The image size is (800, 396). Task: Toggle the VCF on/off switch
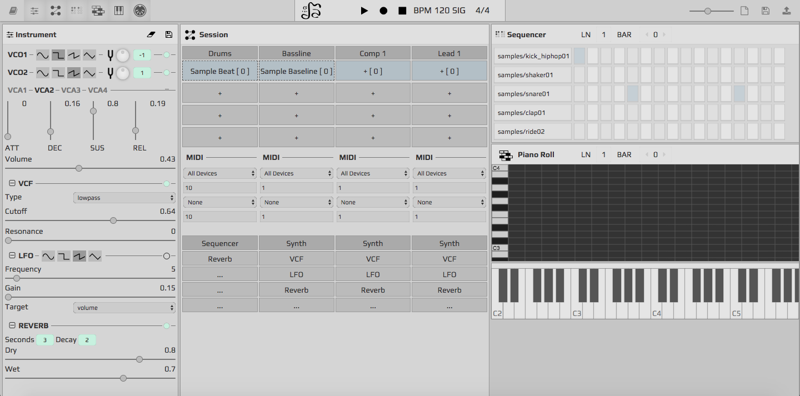click(166, 184)
